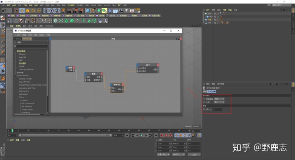The height and width of the screenshot is (160, 295).
Task: Click the Play forward button
Action: point(141,135)
